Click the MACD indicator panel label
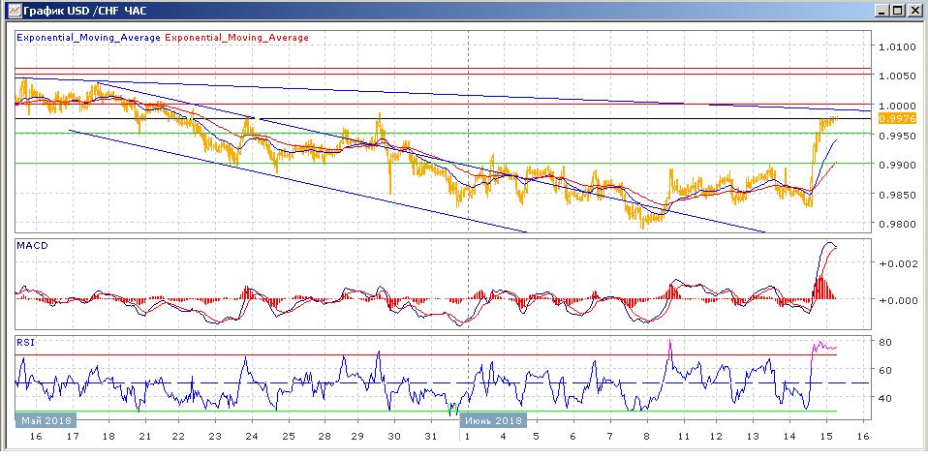This screenshot has width=928, height=459. [32, 246]
